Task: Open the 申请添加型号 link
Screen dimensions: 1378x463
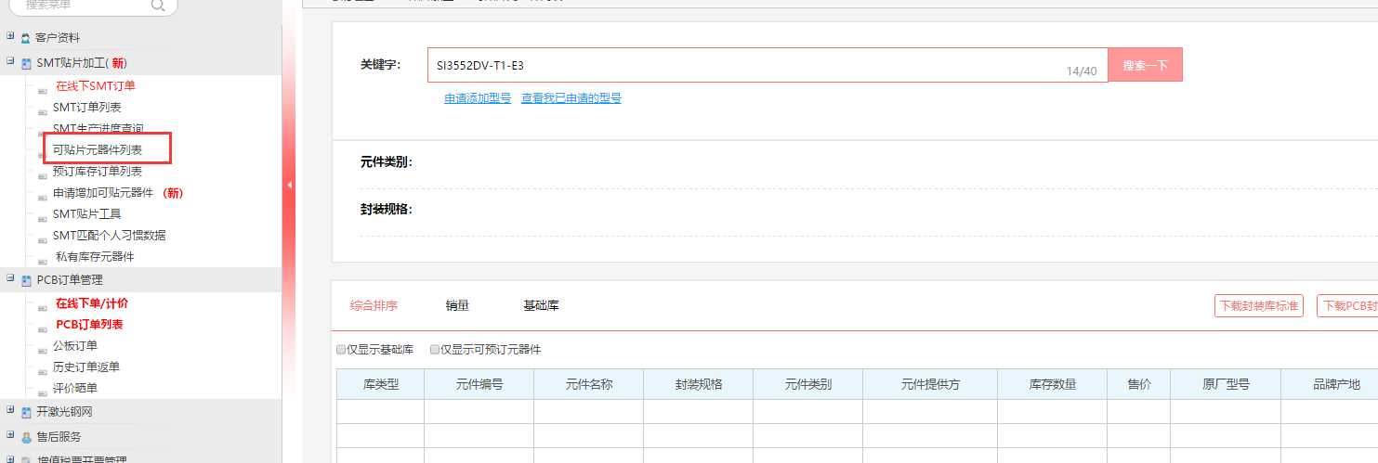Action: [478, 98]
